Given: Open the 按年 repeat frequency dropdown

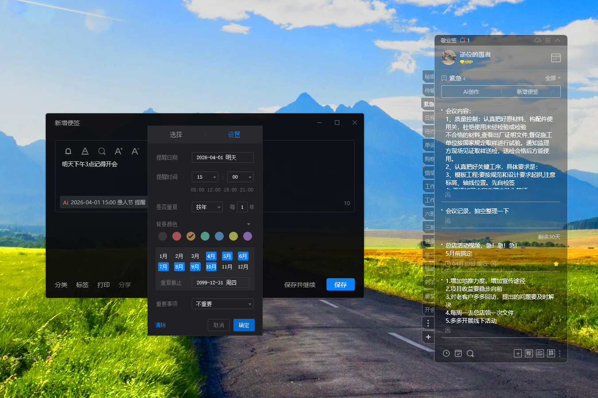Looking at the screenshot, I should pyautogui.click(x=207, y=207).
